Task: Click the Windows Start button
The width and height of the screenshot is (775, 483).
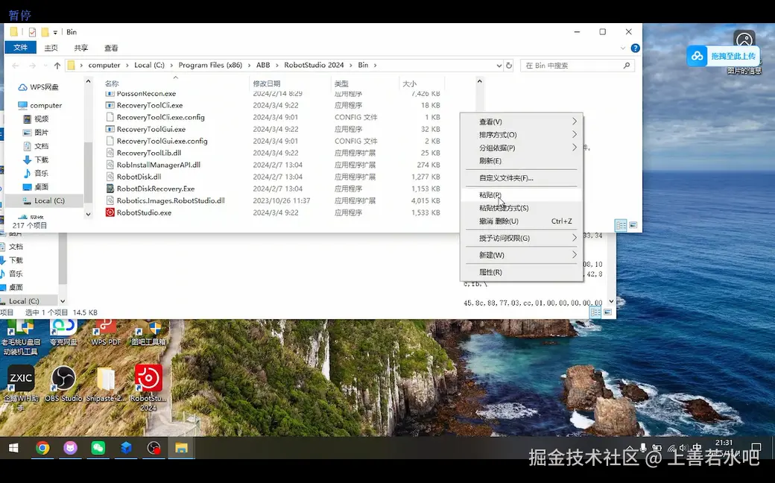Action: [x=15, y=448]
